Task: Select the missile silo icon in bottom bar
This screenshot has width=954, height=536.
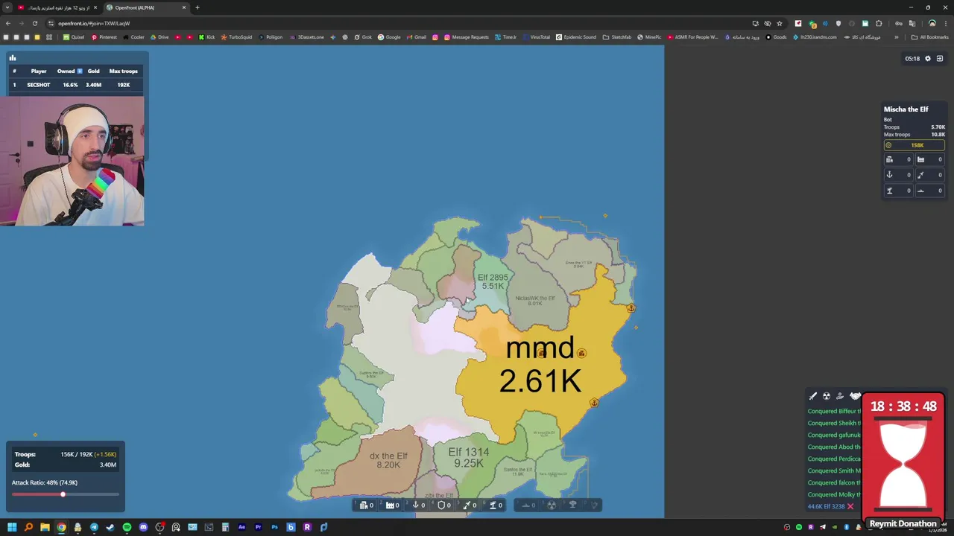Action: click(467, 505)
